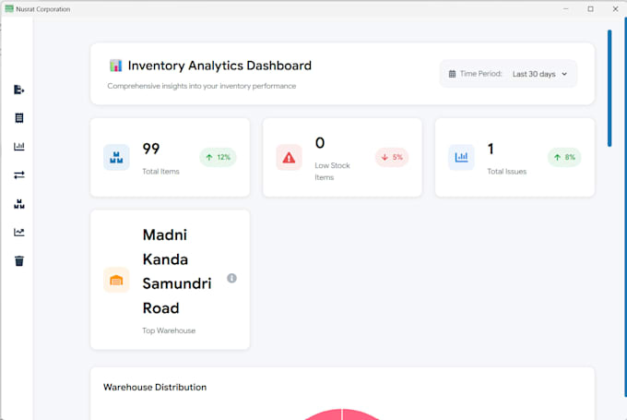Viewport: 627px width, 420px height.
Task: Click the '1' total issues value
Action: click(491, 149)
